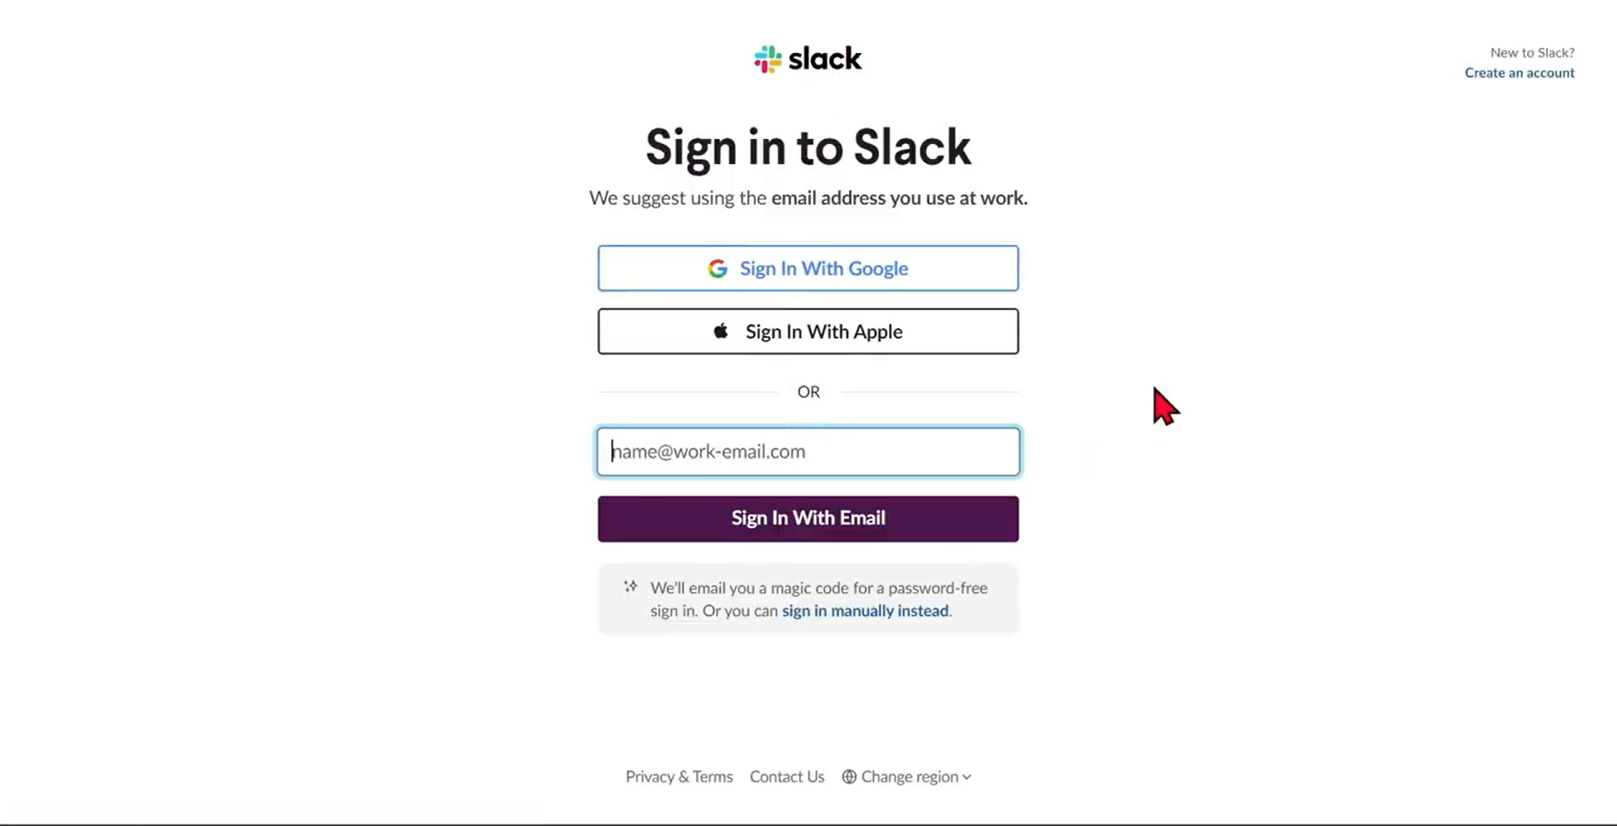
Task: Focus the work email address input field
Action: click(x=808, y=451)
